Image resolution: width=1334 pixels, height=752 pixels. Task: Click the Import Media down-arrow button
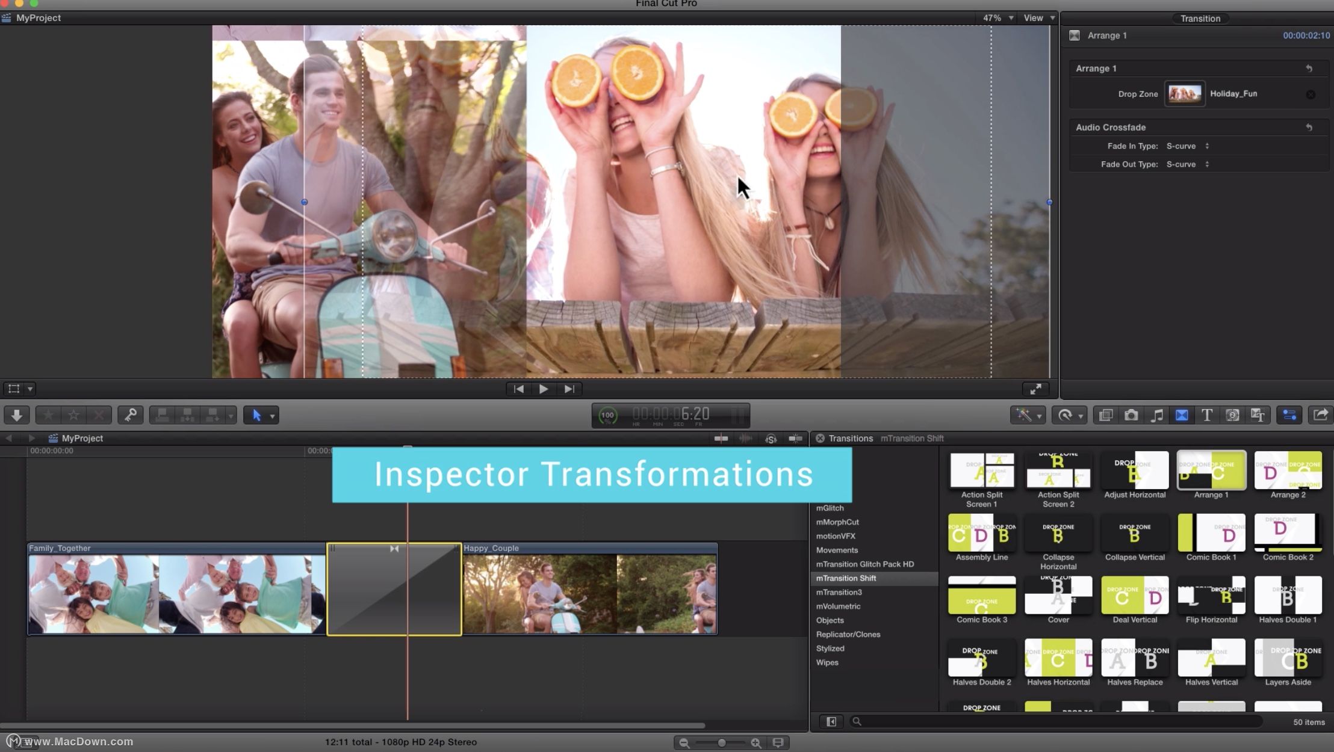pyautogui.click(x=17, y=415)
